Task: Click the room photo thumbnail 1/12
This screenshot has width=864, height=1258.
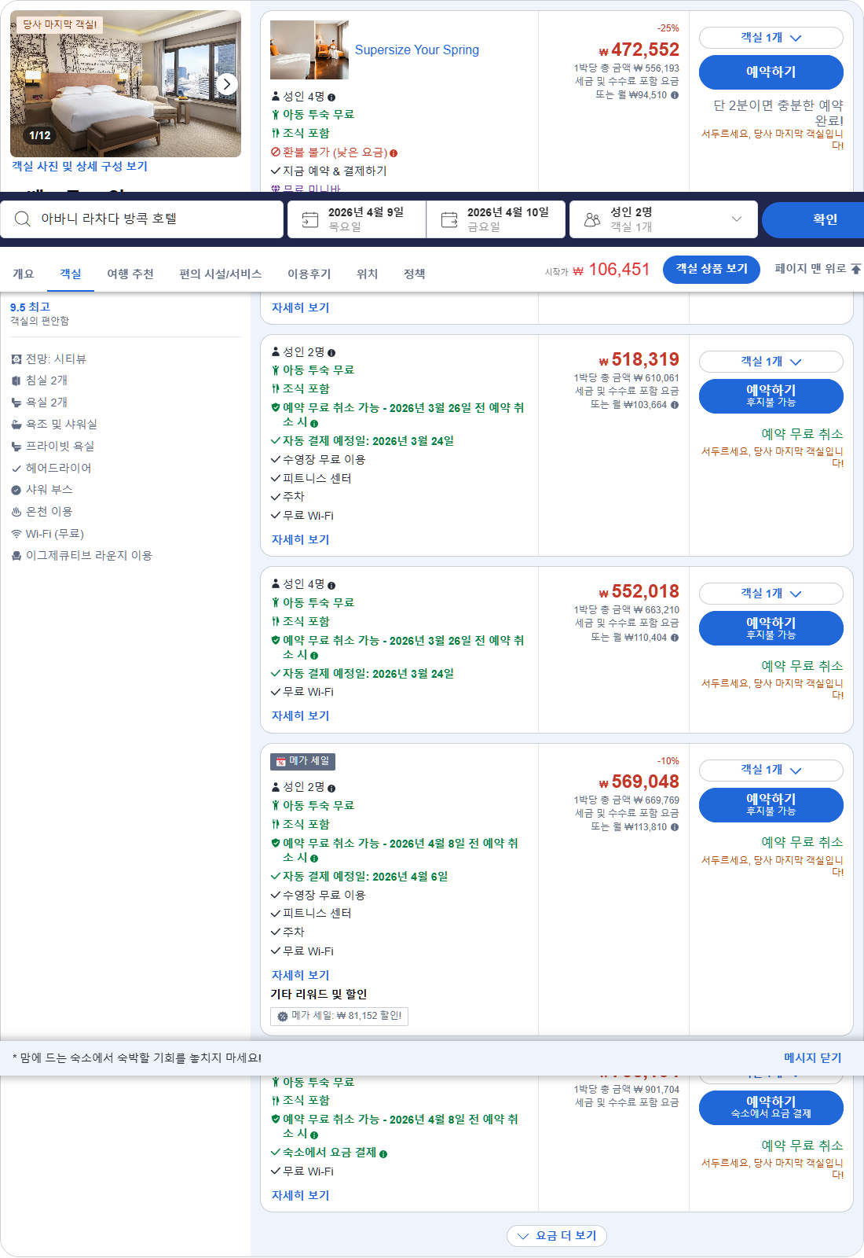Action: (x=126, y=83)
